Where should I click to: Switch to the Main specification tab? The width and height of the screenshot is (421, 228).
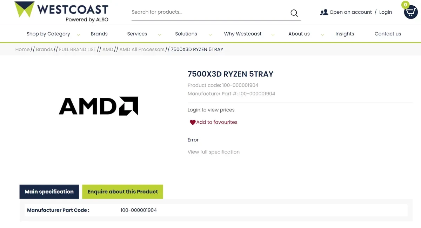49,192
